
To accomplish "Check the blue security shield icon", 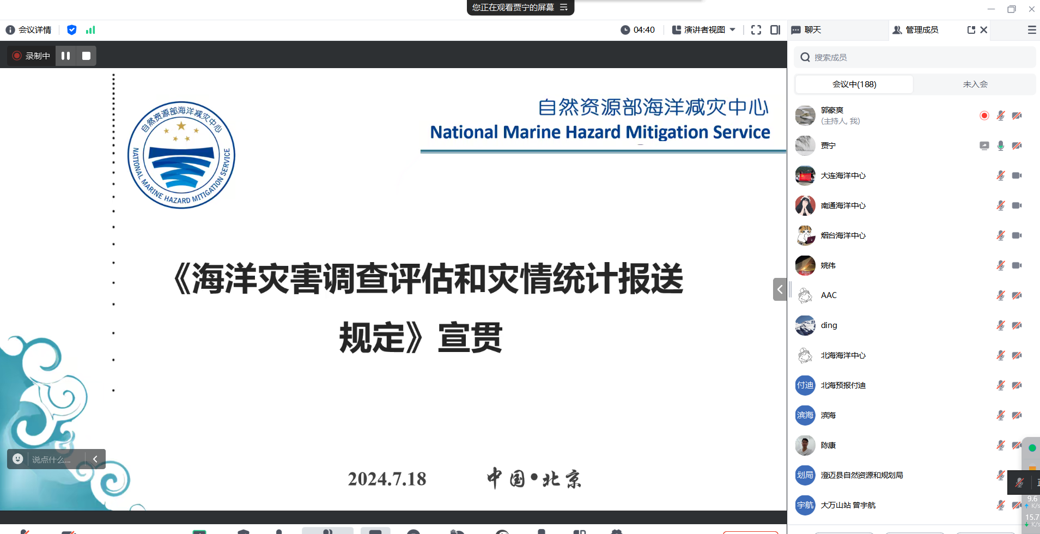I will coord(71,30).
